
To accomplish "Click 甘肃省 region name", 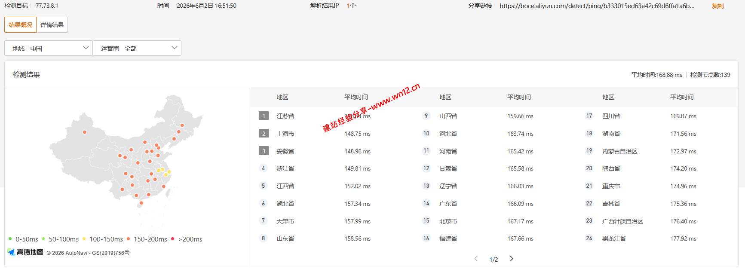I will tap(448, 168).
